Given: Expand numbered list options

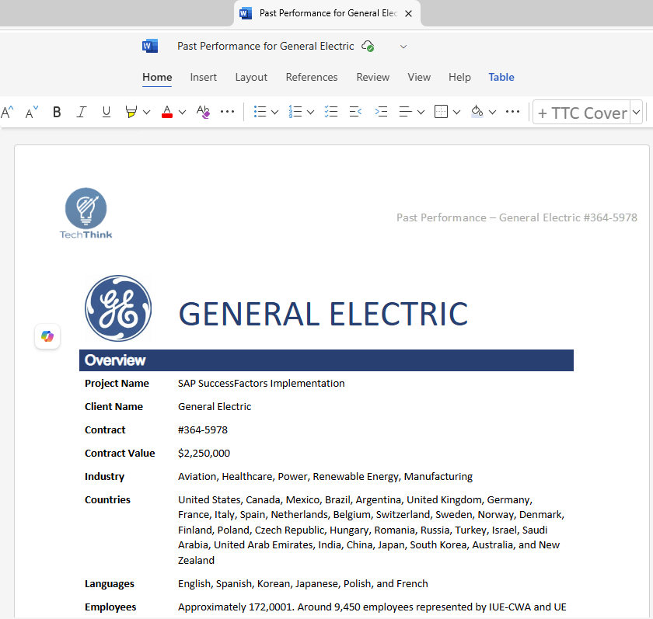Looking at the screenshot, I should (310, 112).
